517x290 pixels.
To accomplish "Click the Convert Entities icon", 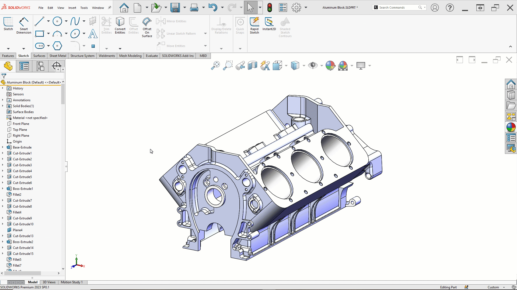I will [x=120, y=26].
